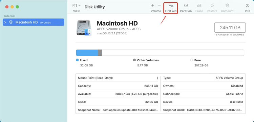Screen dimensions: 254x122
Task: Add a volume with the plus icon
Action: coord(153,5)
